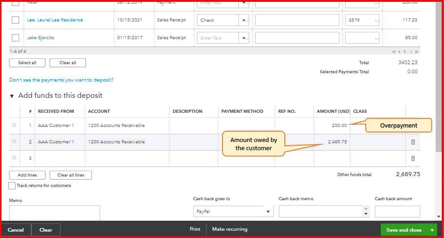This screenshot has height=238, width=444.
Task: Click the Clear button in footer
Action: click(x=46, y=230)
